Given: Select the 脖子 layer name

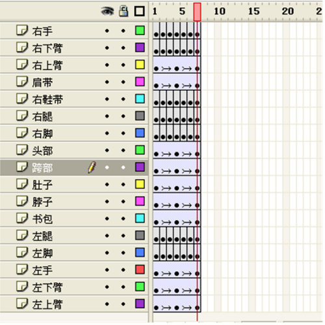Looking at the screenshot, I should 42,202.
